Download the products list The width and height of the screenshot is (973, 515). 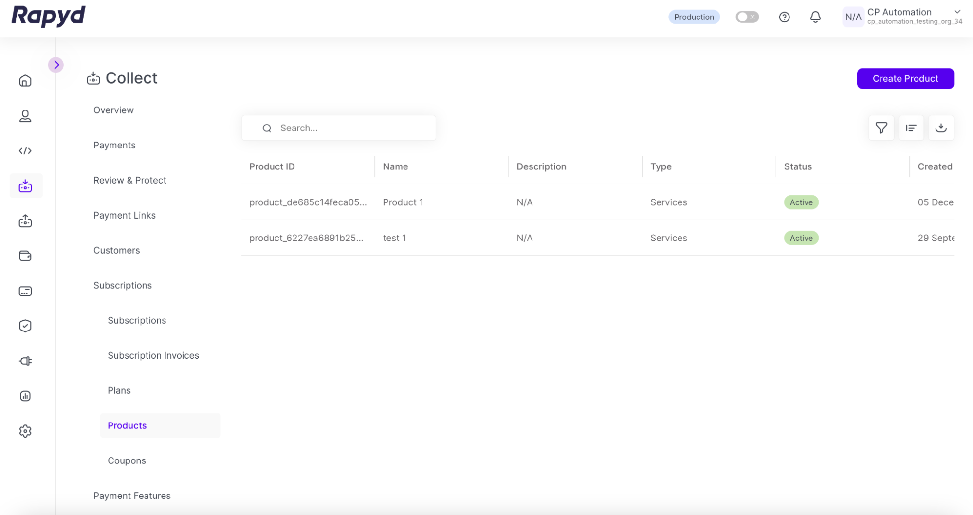pos(941,128)
